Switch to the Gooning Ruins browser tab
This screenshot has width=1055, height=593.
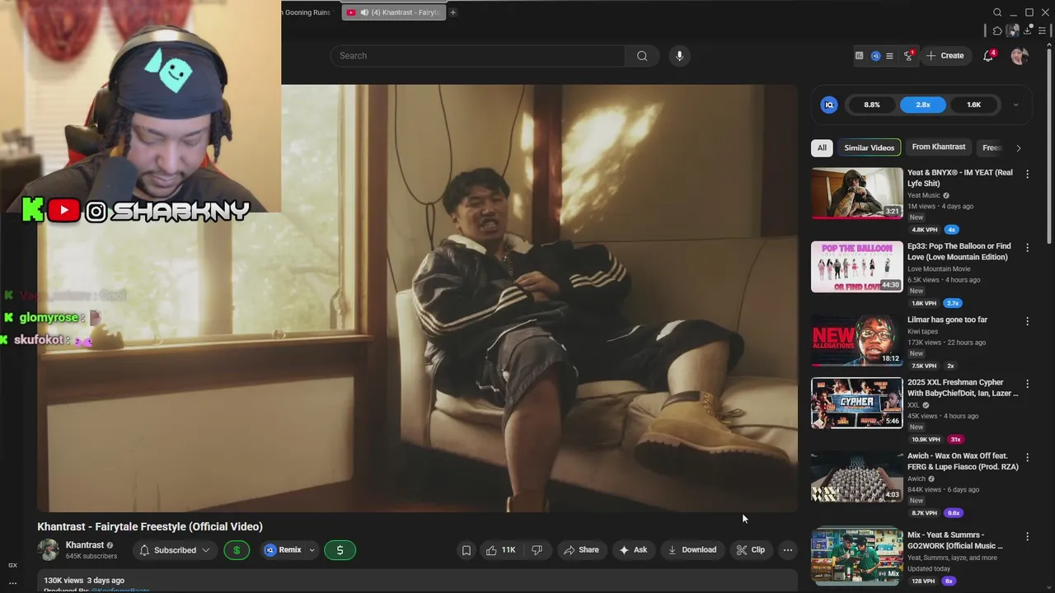tap(307, 12)
